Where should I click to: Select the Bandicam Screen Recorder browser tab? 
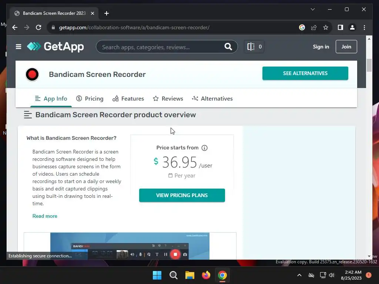click(x=54, y=13)
